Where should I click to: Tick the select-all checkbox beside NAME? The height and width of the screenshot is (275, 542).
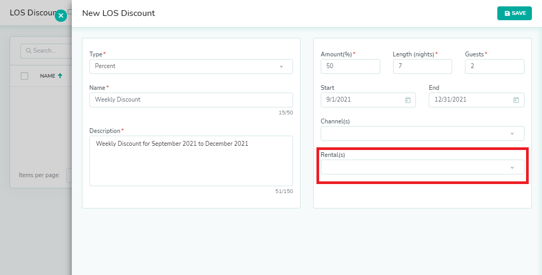pyautogui.click(x=24, y=76)
